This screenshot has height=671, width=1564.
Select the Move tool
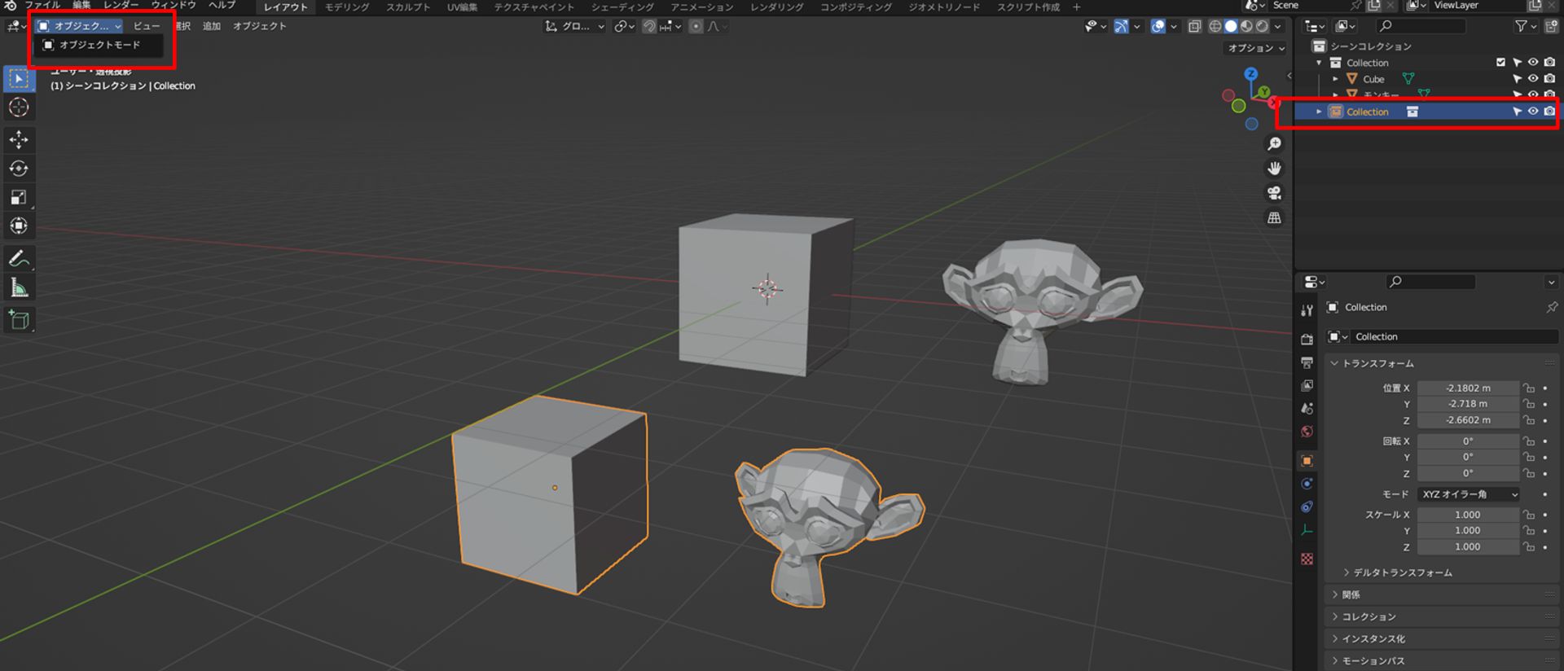[x=19, y=140]
